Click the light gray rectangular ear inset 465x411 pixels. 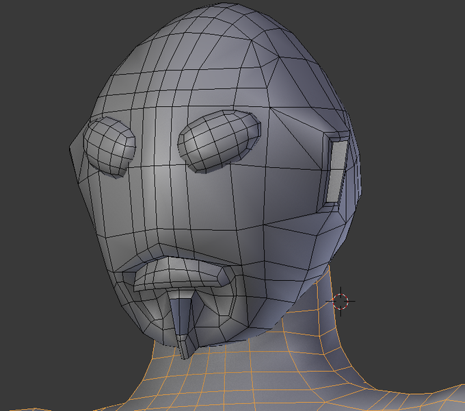pyautogui.click(x=336, y=172)
